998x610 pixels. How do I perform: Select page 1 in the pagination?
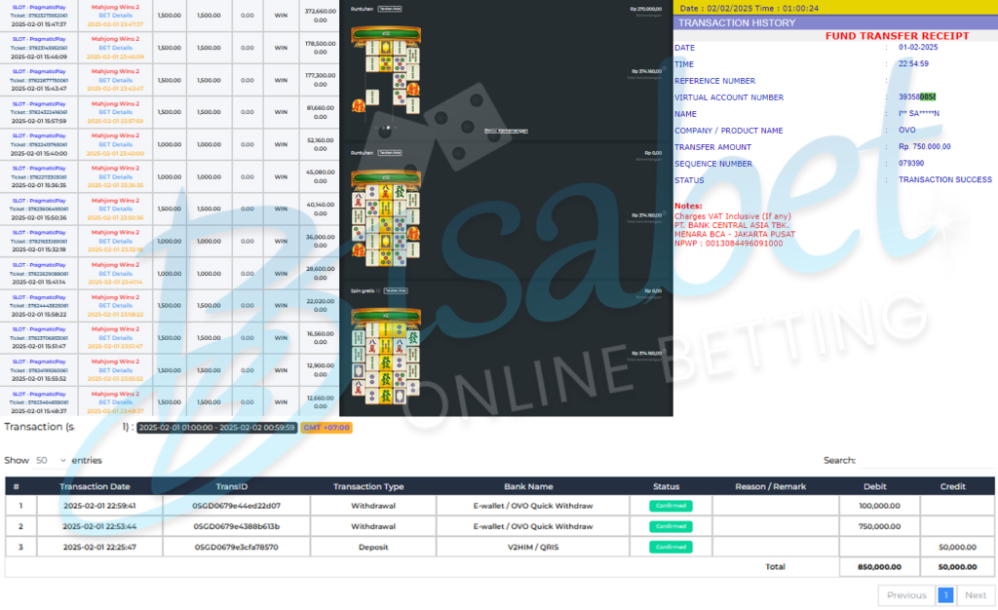click(x=944, y=594)
